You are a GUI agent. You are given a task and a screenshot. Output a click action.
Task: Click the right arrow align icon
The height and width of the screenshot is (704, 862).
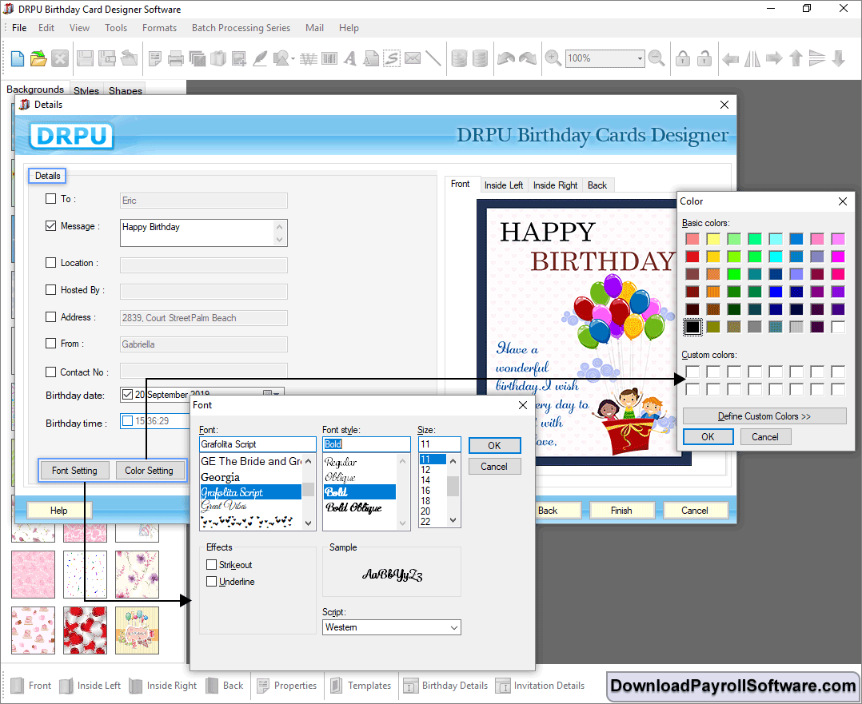[774, 58]
